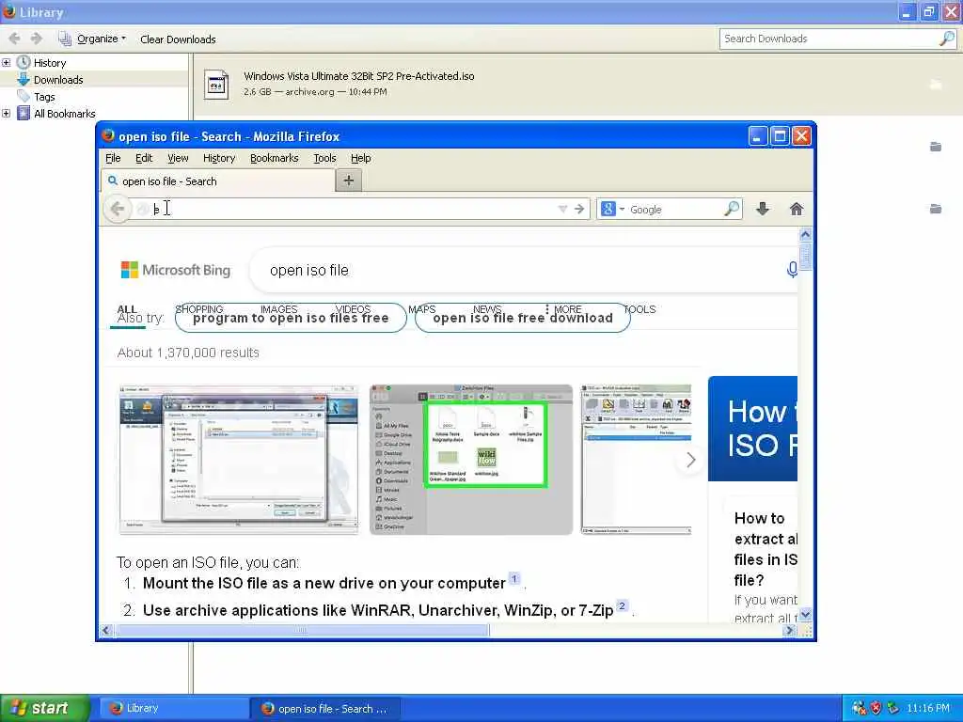Image resolution: width=963 pixels, height=722 pixels.
Task: Open the Bookmarks menu in Firefox
Action: [274, 158]
